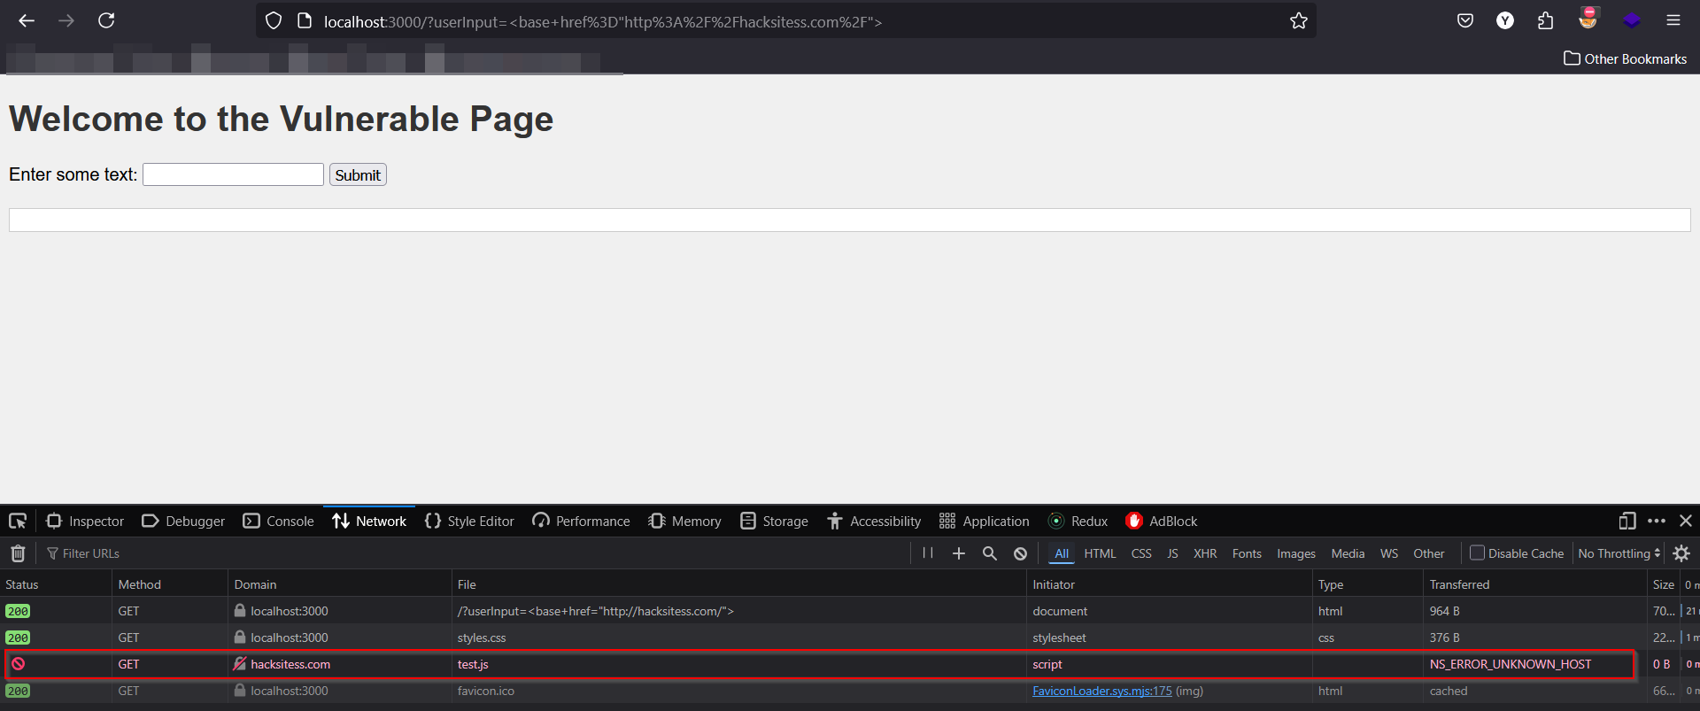Pause network recording
1700x711 pixels.
(x=928, y=553)
